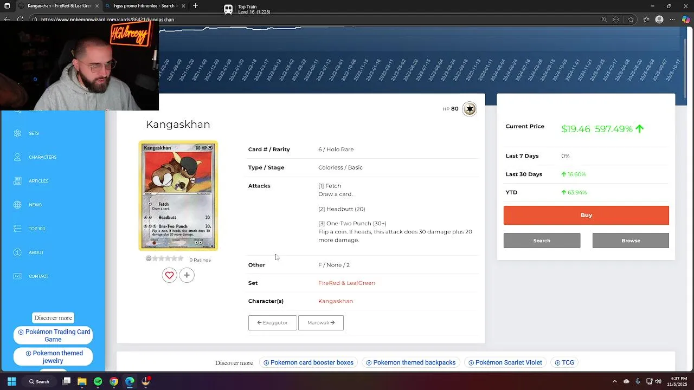Open Google Chrome from the taskbar
694x390 pixels.
pos(114,381)
